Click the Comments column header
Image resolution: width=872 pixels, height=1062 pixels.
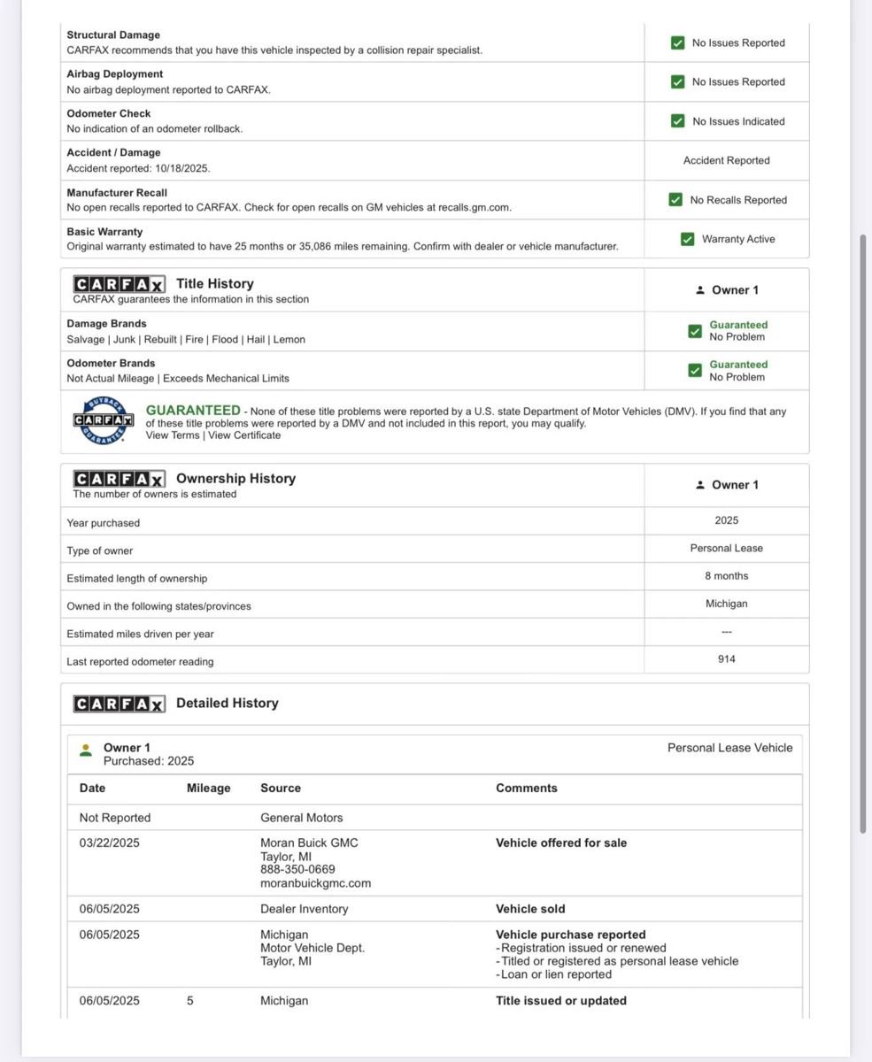coord(527,789)
